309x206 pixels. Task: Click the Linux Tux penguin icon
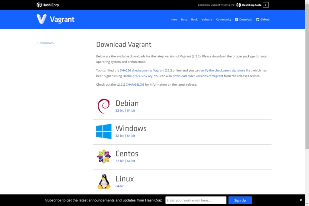[104, 182]
